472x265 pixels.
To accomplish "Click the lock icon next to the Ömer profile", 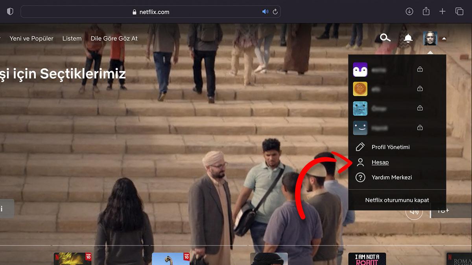I will pyautogui.click(x=420, y=108).
